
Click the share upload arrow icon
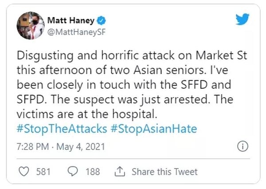(x=119, y=171)
